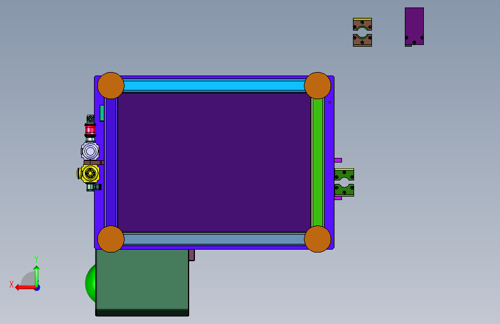
Task: Select the magenta tab below the green clamp
Action: (338, 198)
